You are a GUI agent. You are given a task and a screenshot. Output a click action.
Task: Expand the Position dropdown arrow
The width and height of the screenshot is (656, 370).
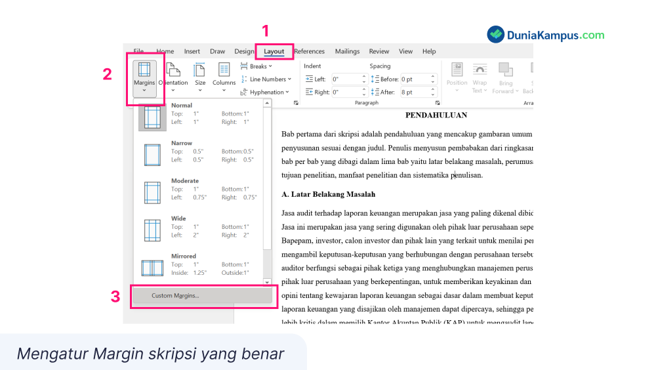[x=457, y=91]
